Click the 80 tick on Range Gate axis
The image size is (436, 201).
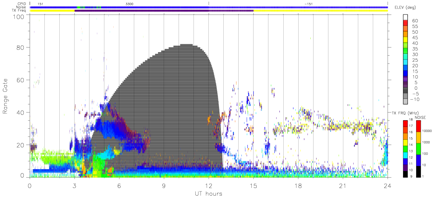pyautogui.click(x=21, y=48)
